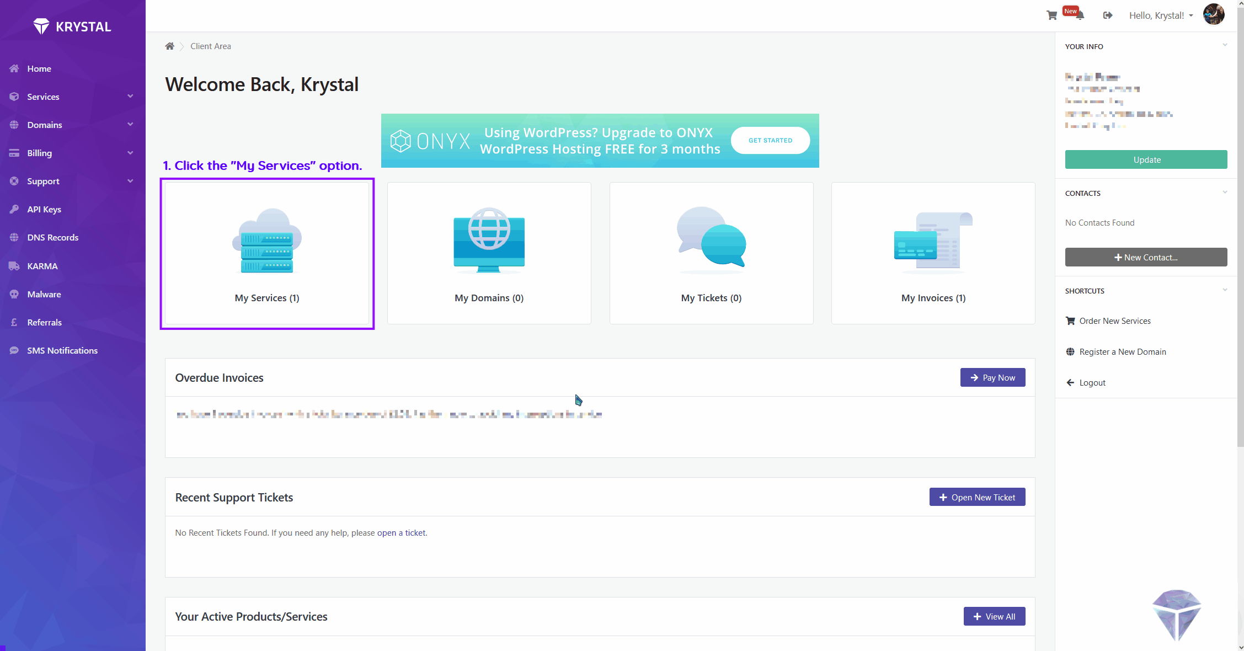The image size is (1244, 651).
Task: Click the green Update button
Action: pos(1146,159)
